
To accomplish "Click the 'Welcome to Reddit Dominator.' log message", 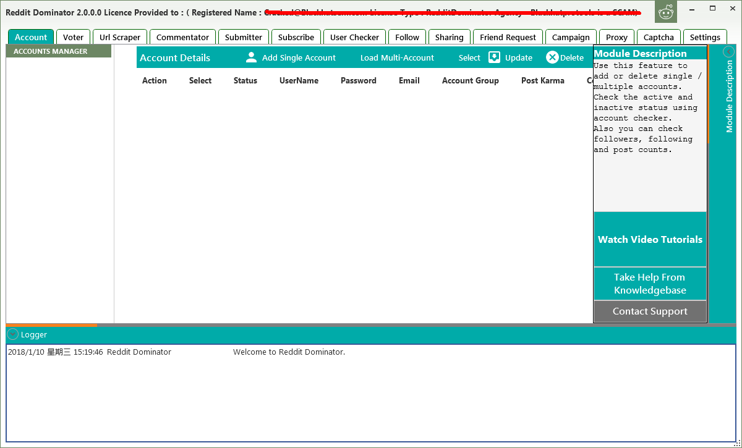I will tap(289, 352).
